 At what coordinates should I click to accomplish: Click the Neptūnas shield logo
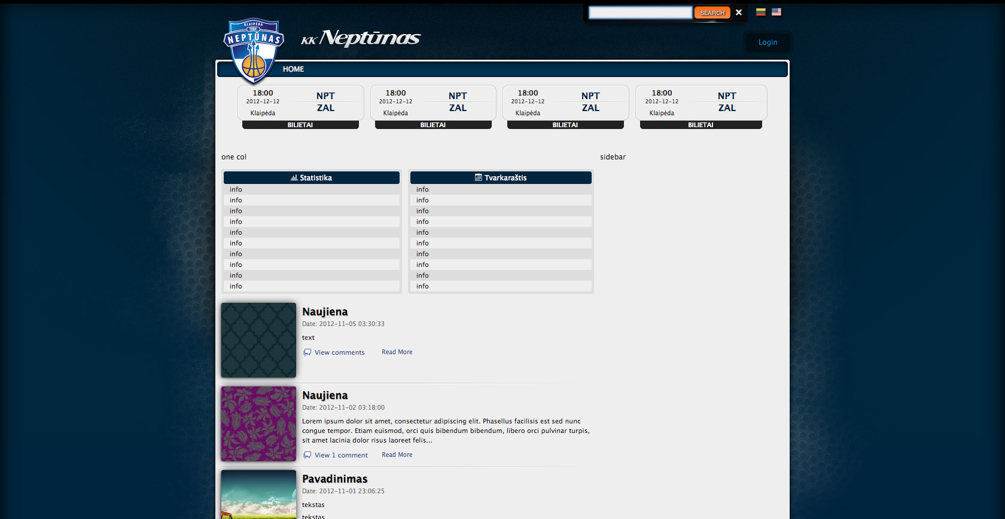coord(254,50)
